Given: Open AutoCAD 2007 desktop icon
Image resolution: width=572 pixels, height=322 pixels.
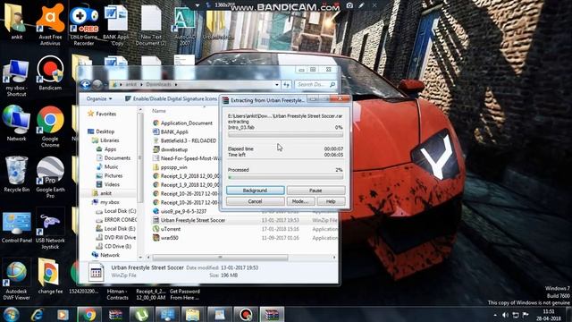Looking at the screenshot, I should 185,26.
